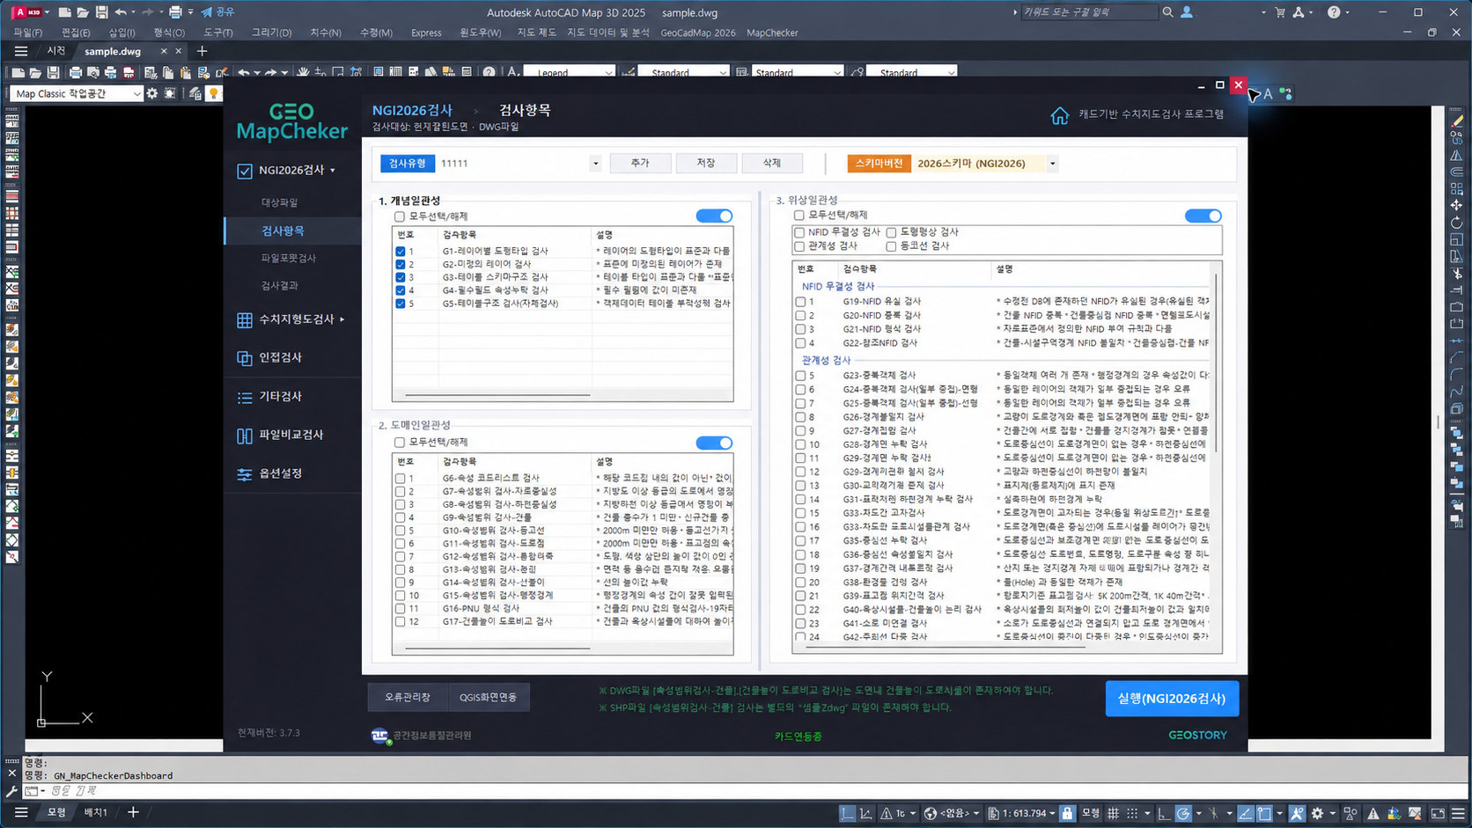Open the 기타검사 list icon
The height and width of the screenshot is (828, 1472).
pyautogui.click(x=245, y=398)
